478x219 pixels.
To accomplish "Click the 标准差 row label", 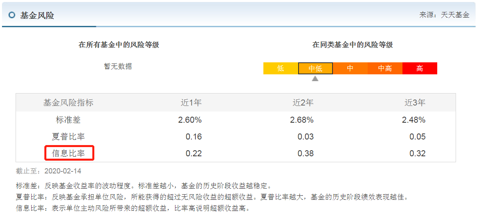I will click(68, 120).
